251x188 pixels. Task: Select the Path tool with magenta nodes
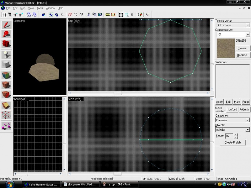click(6, 126)
